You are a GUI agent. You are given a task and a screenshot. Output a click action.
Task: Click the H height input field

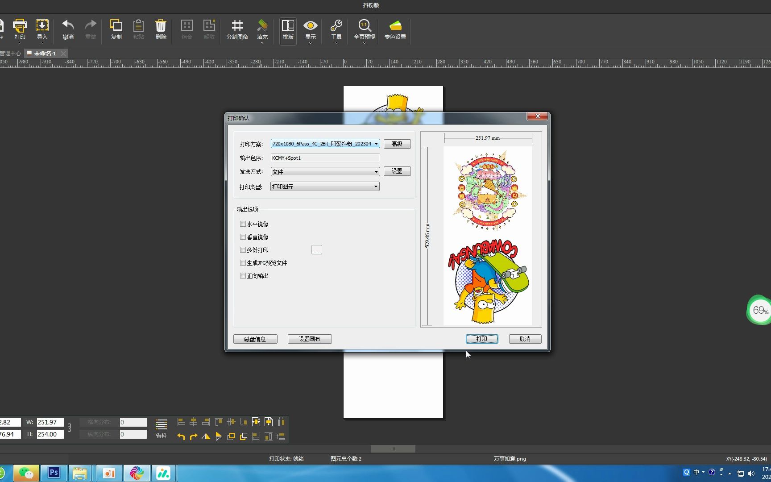point(50,434)
